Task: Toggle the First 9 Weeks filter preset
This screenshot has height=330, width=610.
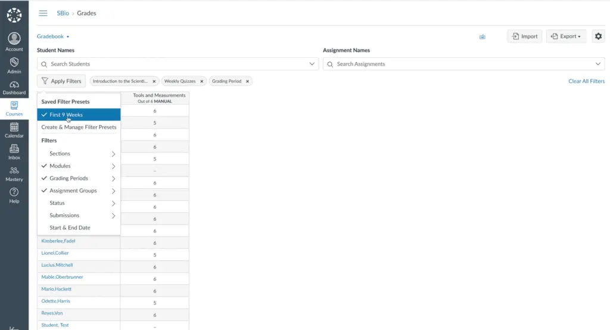Action: click(79, 115)
